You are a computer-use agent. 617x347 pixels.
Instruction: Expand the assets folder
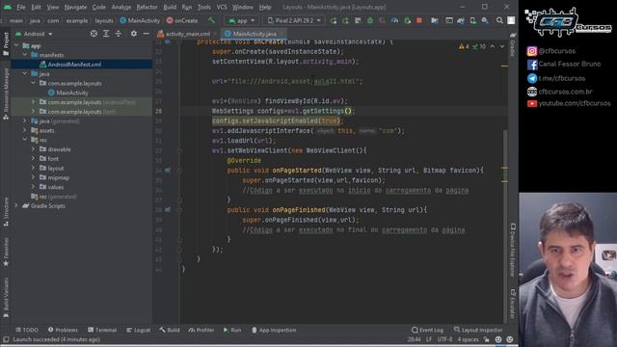point(25,130)
